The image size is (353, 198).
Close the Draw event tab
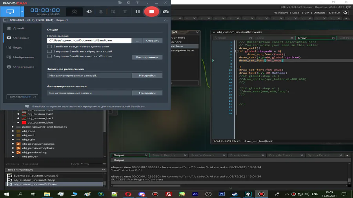point(333,38)
